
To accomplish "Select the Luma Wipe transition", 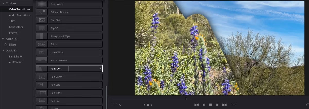I will click(69, 52).
